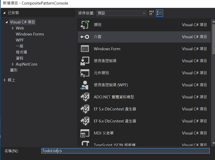215x160 pixels.
Task: Click the MDI 父表單 name text
Action: pos(104,133)
